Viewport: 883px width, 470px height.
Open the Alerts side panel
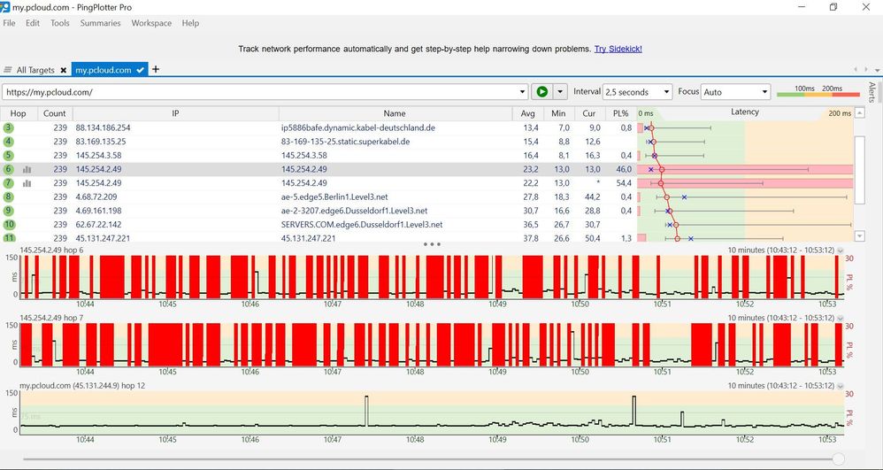[871, 93]
